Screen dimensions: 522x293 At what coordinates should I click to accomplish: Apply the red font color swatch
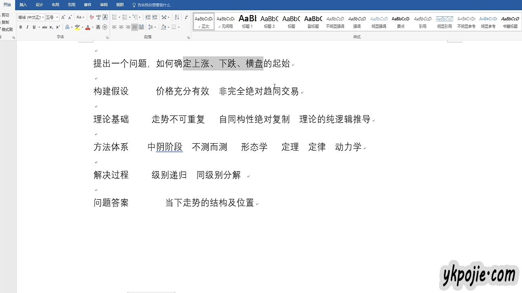click(88, 27)
